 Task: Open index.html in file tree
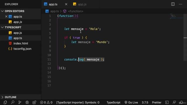(20, 43)
